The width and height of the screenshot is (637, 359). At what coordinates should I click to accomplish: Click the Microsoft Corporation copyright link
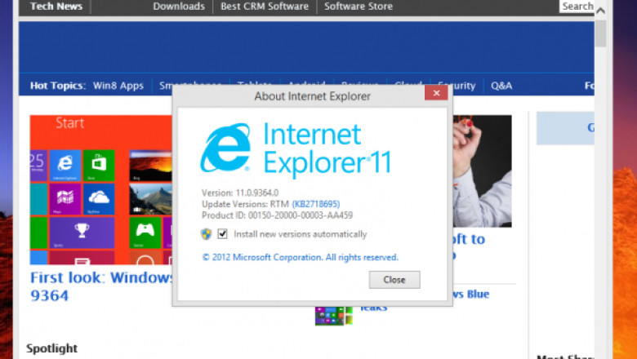(x=300, y=257)
